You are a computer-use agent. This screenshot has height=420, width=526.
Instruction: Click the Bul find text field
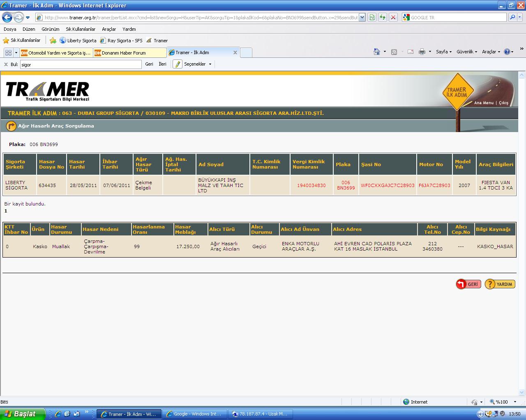point(81,64)
